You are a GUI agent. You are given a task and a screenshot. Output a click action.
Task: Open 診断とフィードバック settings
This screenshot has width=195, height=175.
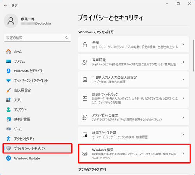point(133,98)
